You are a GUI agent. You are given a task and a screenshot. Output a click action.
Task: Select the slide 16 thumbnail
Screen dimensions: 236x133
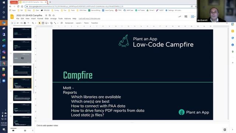(22, 96)
